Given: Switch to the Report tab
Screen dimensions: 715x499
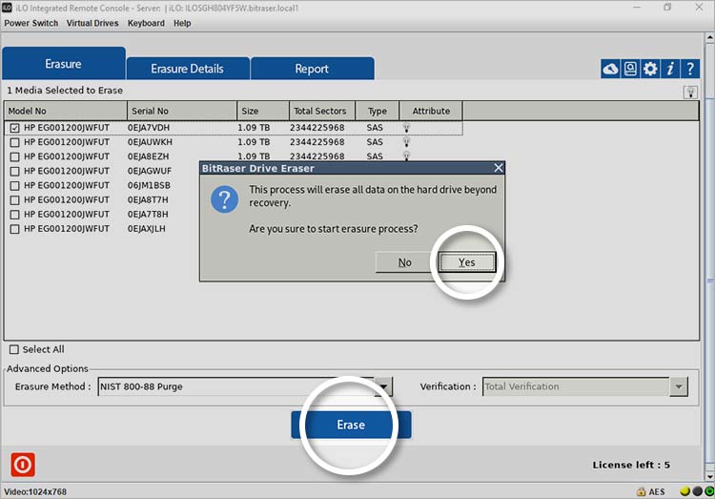Looking at the screenshot, I should (x=312, y=69).
